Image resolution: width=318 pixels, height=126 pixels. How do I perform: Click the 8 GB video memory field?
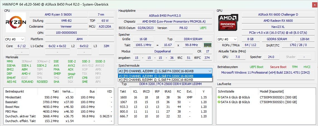251,39
